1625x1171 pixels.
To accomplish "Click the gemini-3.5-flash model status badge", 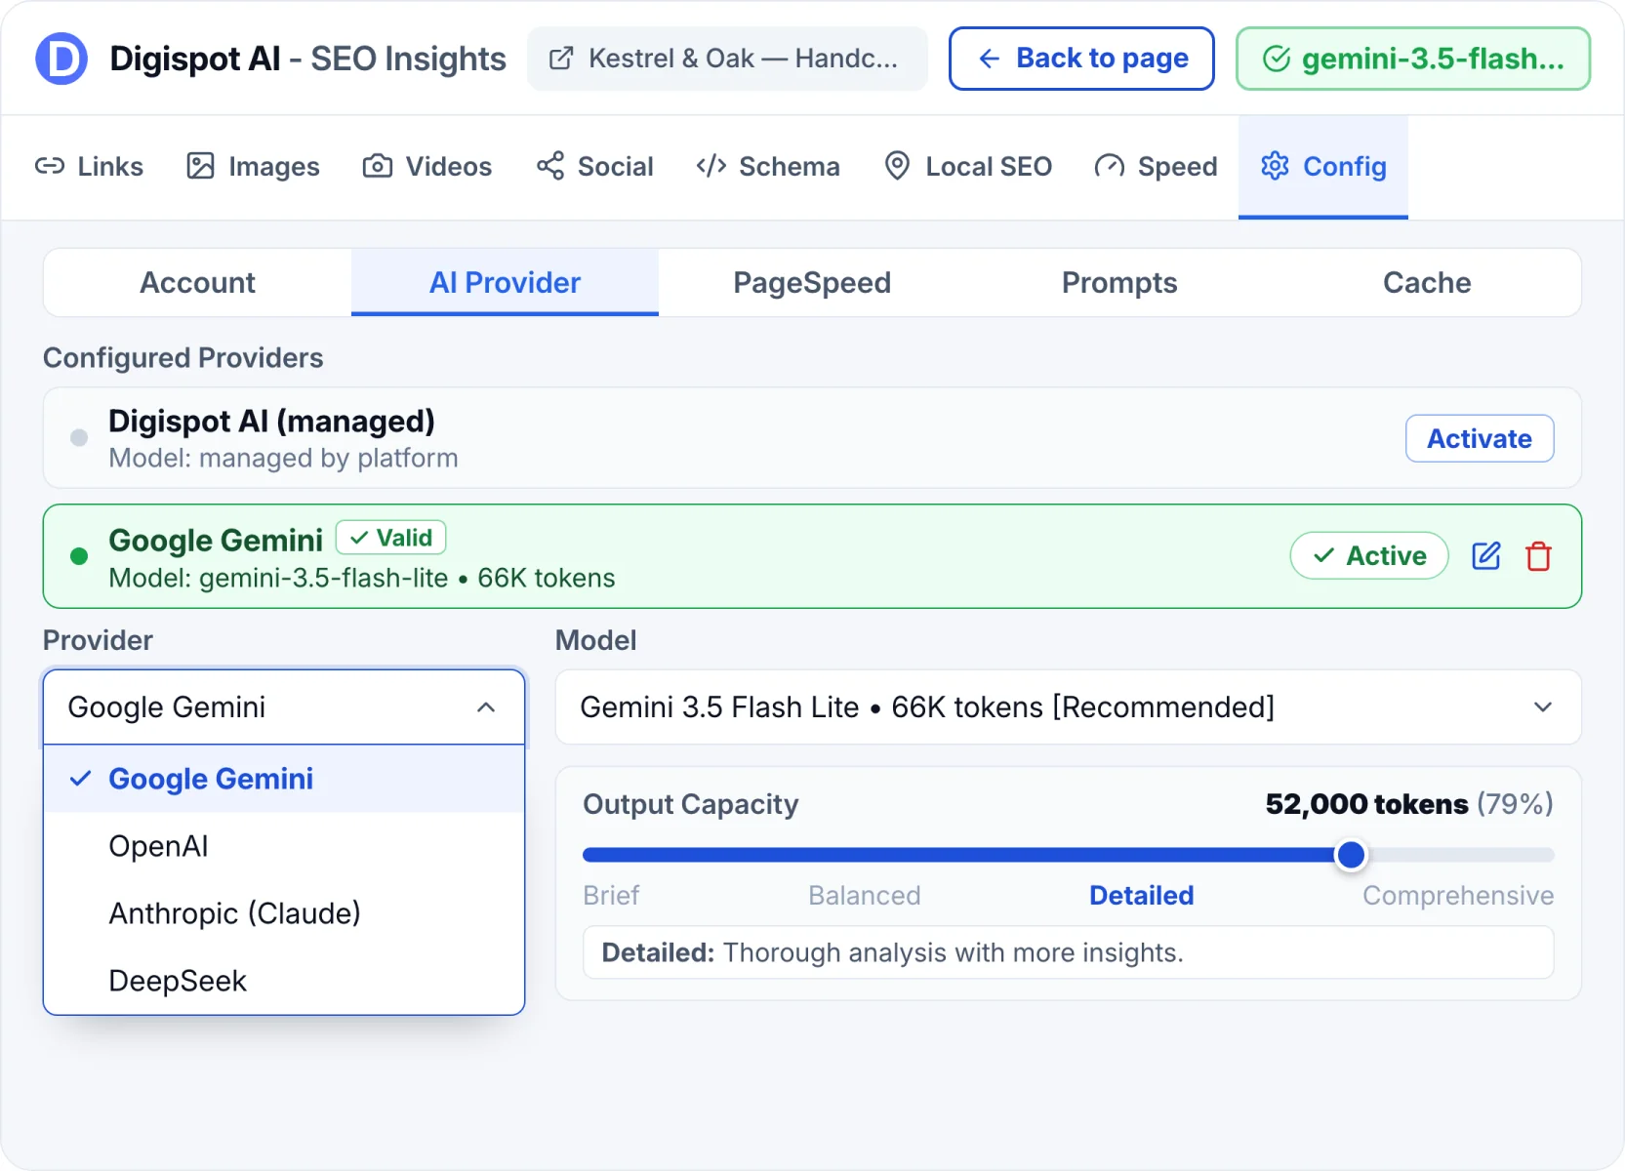I will pyautogui.click(x=1413, y=59).
